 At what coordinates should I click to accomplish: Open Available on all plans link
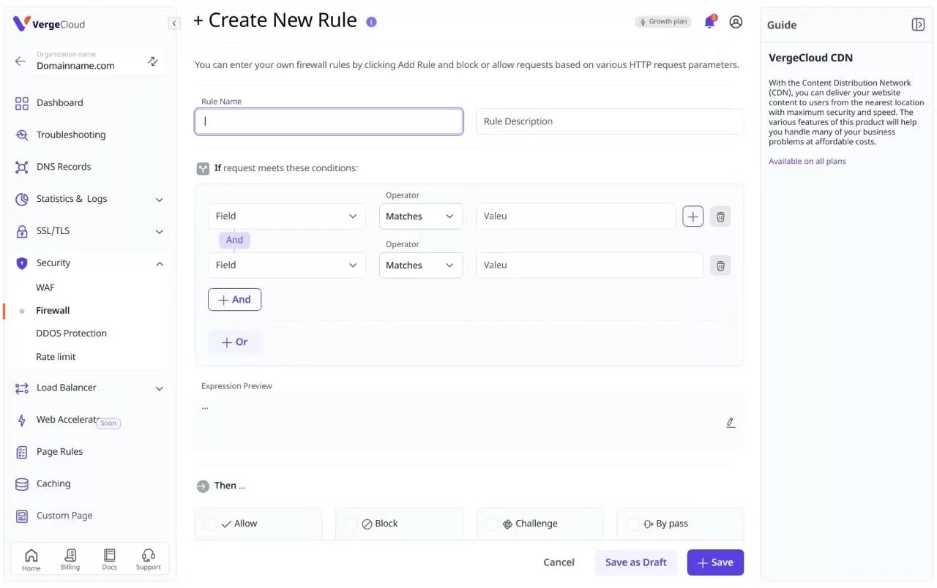(807, 161)
